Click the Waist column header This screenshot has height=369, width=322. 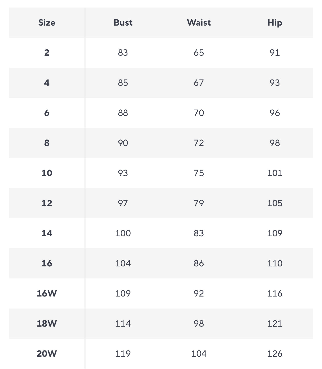[x=199, y=23]
